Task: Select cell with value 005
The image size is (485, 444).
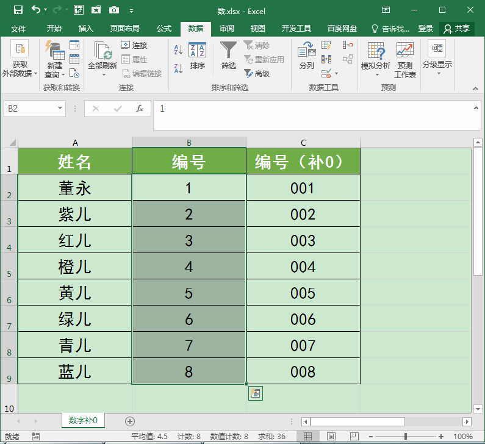Action: point(303,293)
